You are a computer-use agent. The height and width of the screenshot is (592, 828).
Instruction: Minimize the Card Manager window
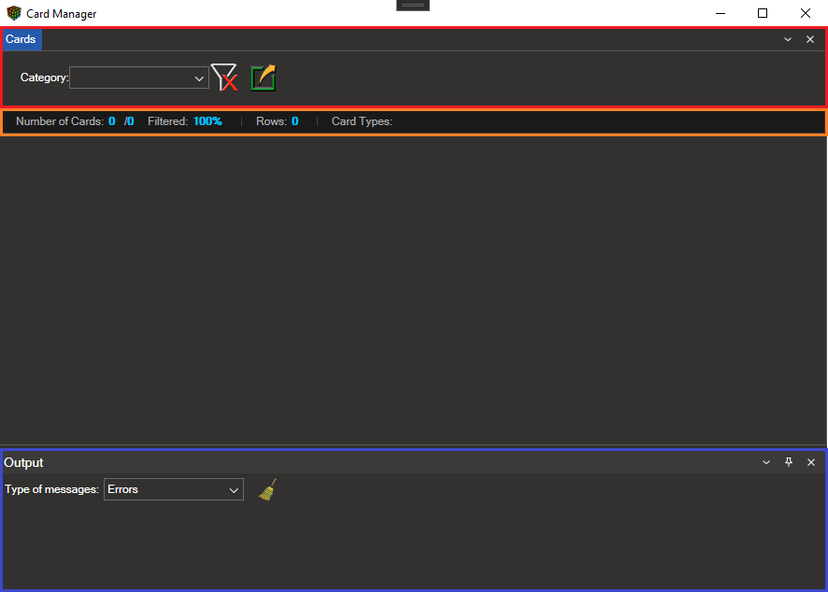tap(721, 13)
